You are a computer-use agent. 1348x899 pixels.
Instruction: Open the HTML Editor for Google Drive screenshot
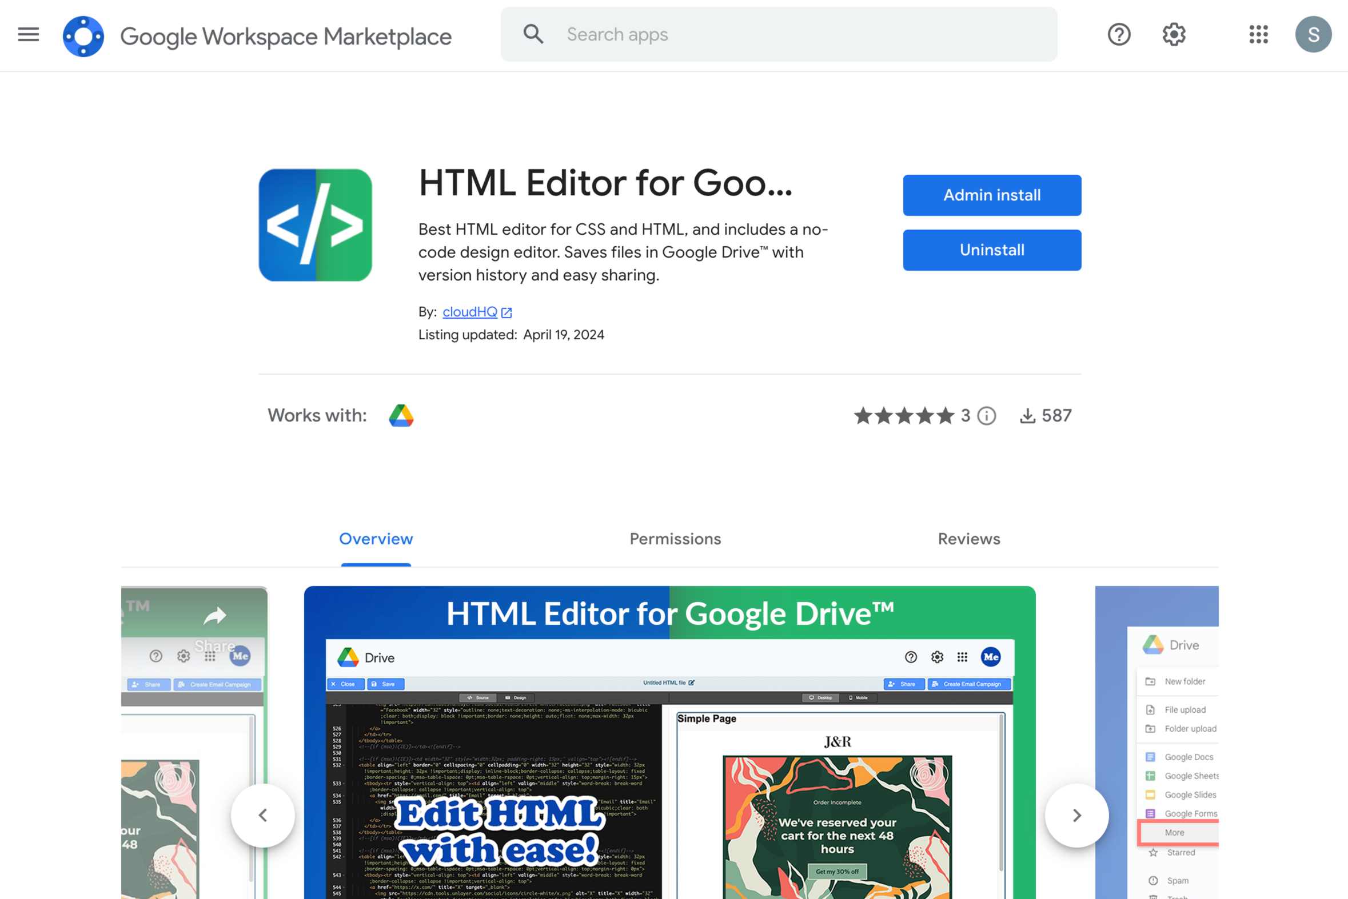[x=669, y=743]
